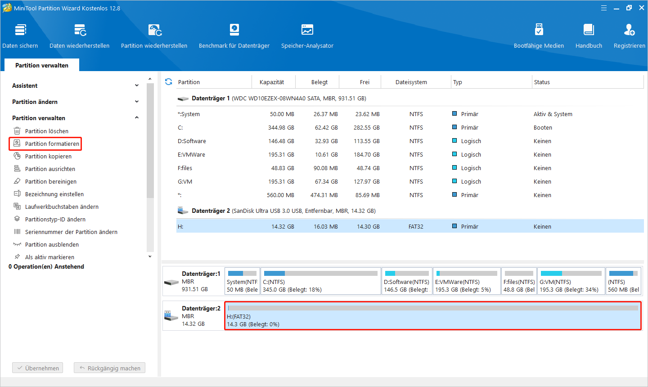Select the F:files partition row
The image size is (648, 387).
(x=410, y=168)
